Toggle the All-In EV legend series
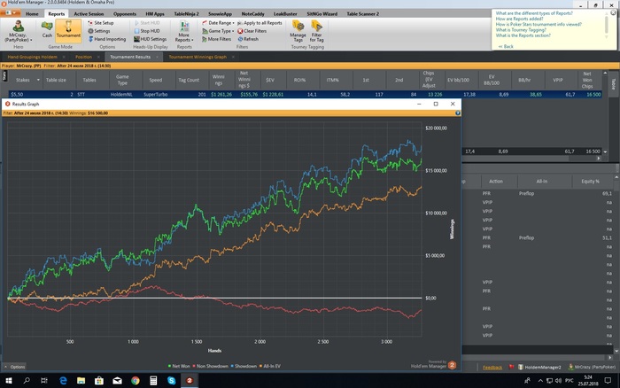The image size is (620, 388). pos(269,366)
